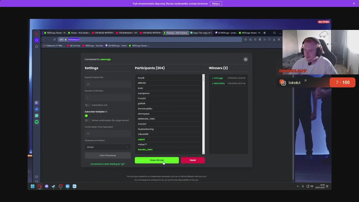This screenshot has height=202, width=359.
Task: Click neexcsgo connected channel link
Action: (x=105, y=59)
